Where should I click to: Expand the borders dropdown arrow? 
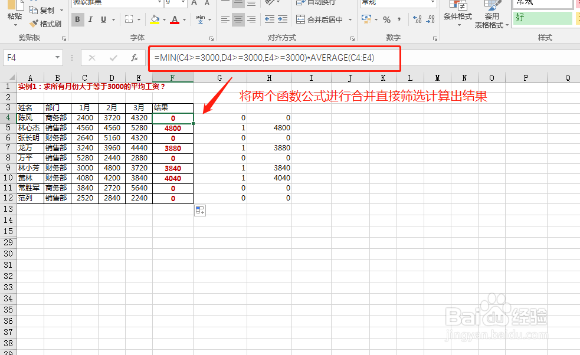tap(139, 19)
